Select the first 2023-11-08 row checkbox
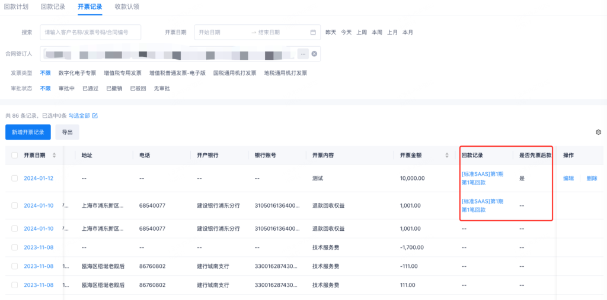Image resolution: width=607 pixels, height=300 pixels. [x=15, y=247]
